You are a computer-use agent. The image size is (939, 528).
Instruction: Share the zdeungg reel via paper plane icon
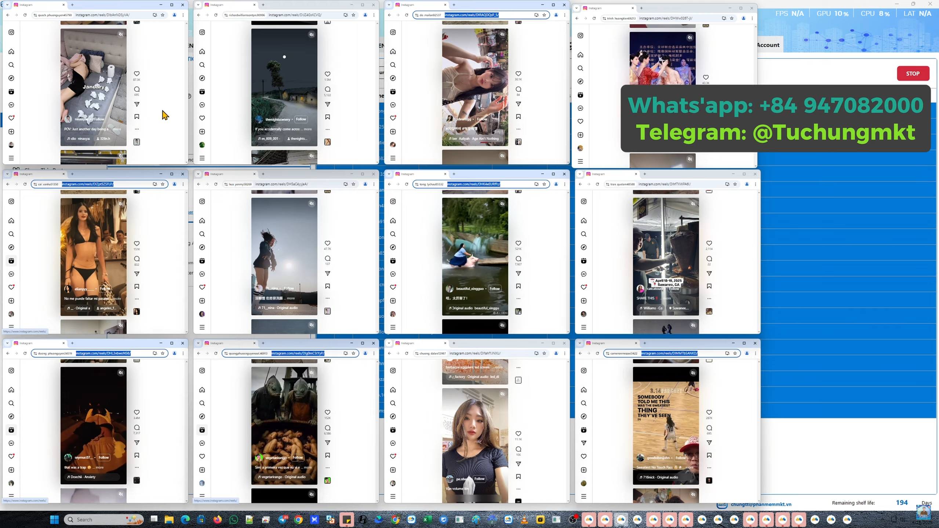[x=518, y=104]
